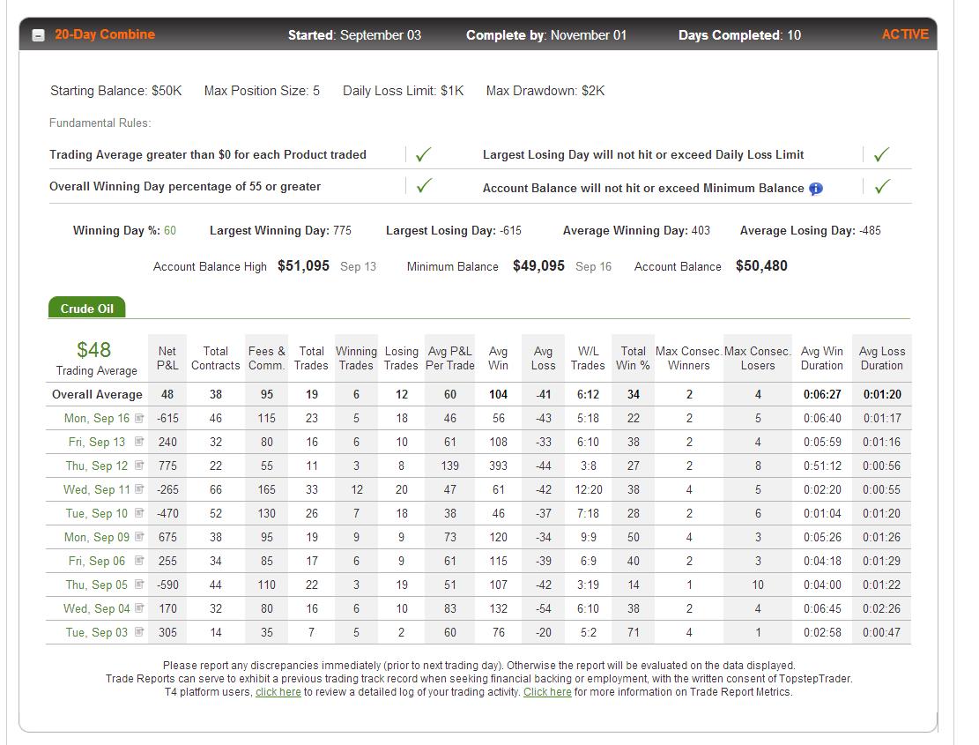Open the Thu, Sep 12 daily report
Image resolution: width=979 pixels, height=745 pixels.
pyautogui.click(x=97, y=466)
